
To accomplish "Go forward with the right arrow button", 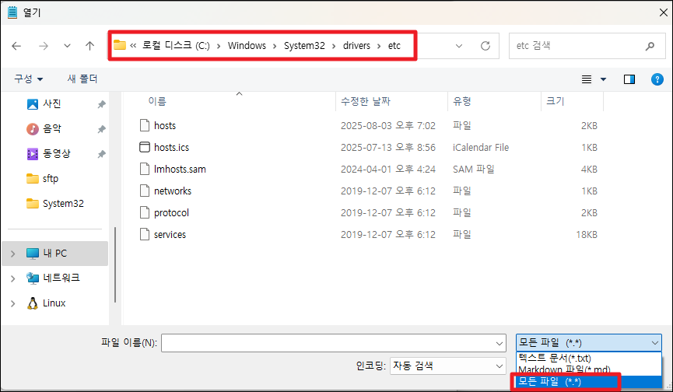I will pyautogui.click(x=44, y=46).
